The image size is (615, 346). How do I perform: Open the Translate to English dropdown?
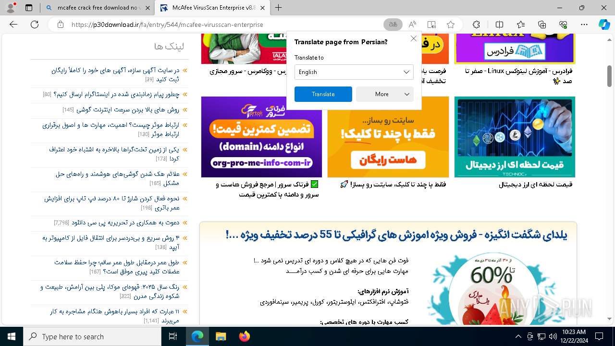pyautogui.click(x=354, y=72)
